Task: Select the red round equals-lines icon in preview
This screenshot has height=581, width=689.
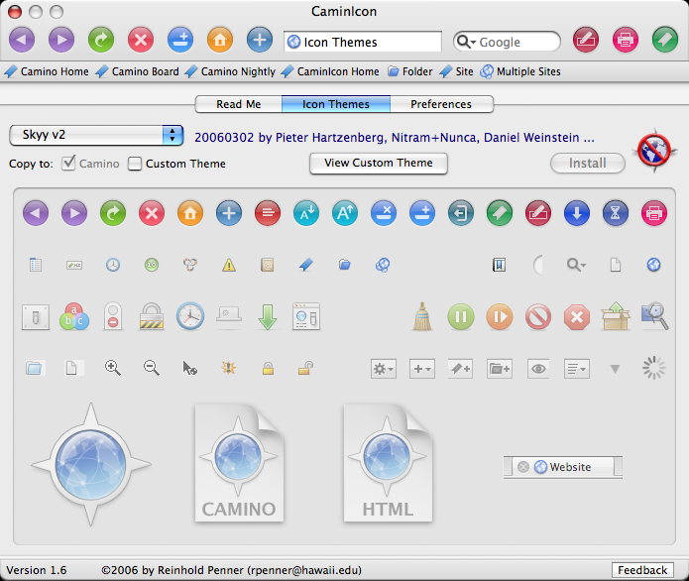Action: [x=268, y=213]
